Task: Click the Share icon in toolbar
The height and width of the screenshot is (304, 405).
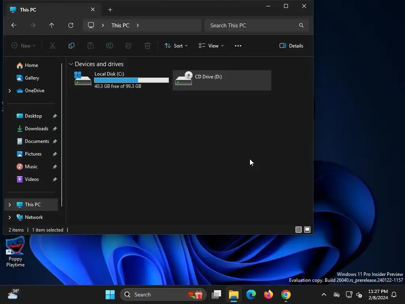Action: 129,46
